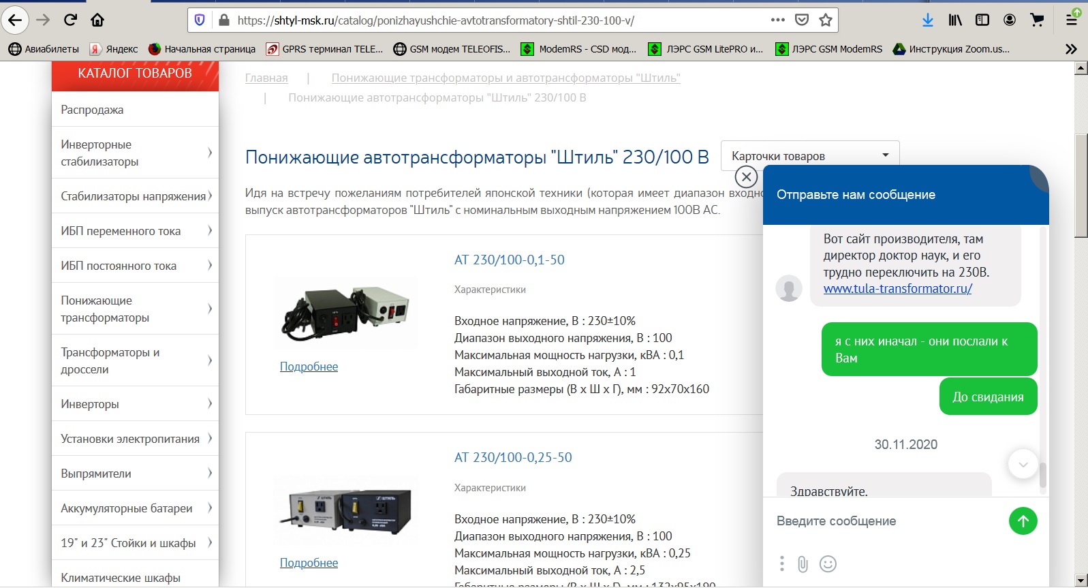Open the Карточки товаров view dropdown
This screenshot has width=1088, height=588.
(x=810, y=156)
